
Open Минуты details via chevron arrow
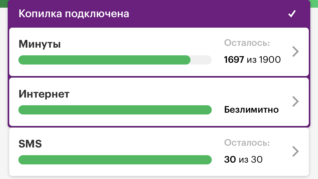[x=295, y=52]
